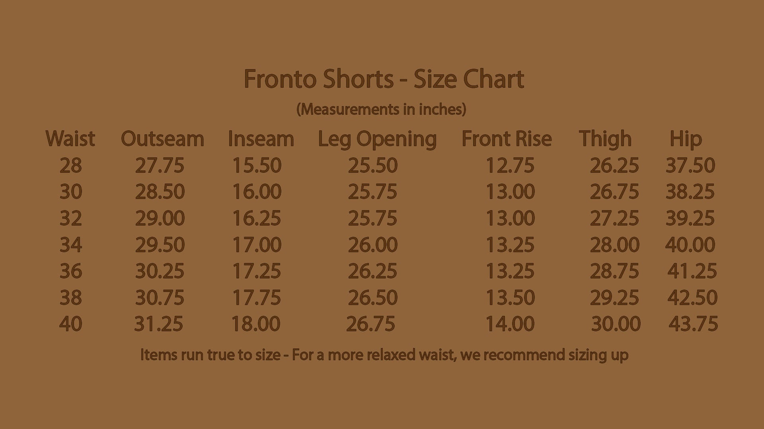Click the Measurements in inches subtitle
Screen dimensions: 764x429
click(x=381, y=109)
